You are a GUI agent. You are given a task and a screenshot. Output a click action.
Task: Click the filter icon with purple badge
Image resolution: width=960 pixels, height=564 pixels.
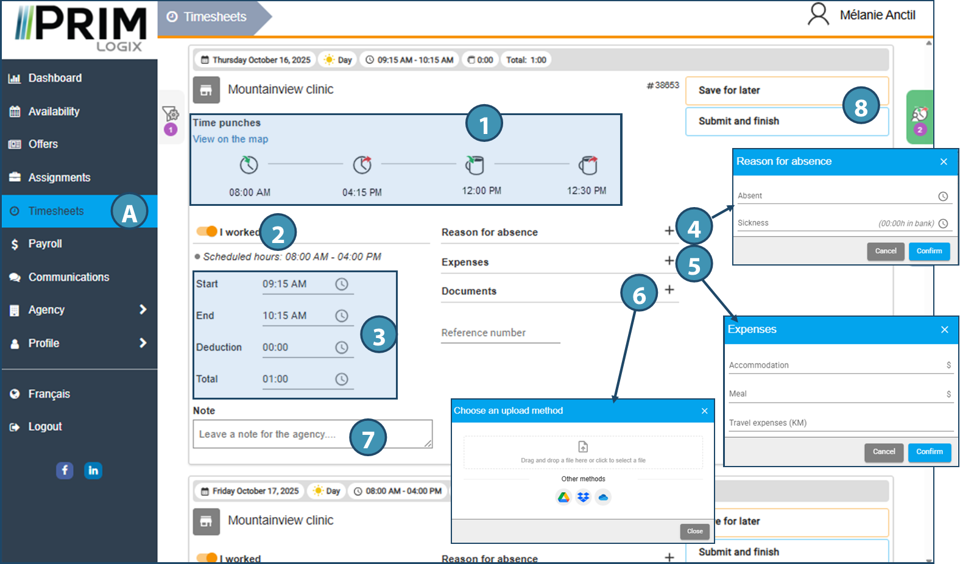tap(171, 114)
